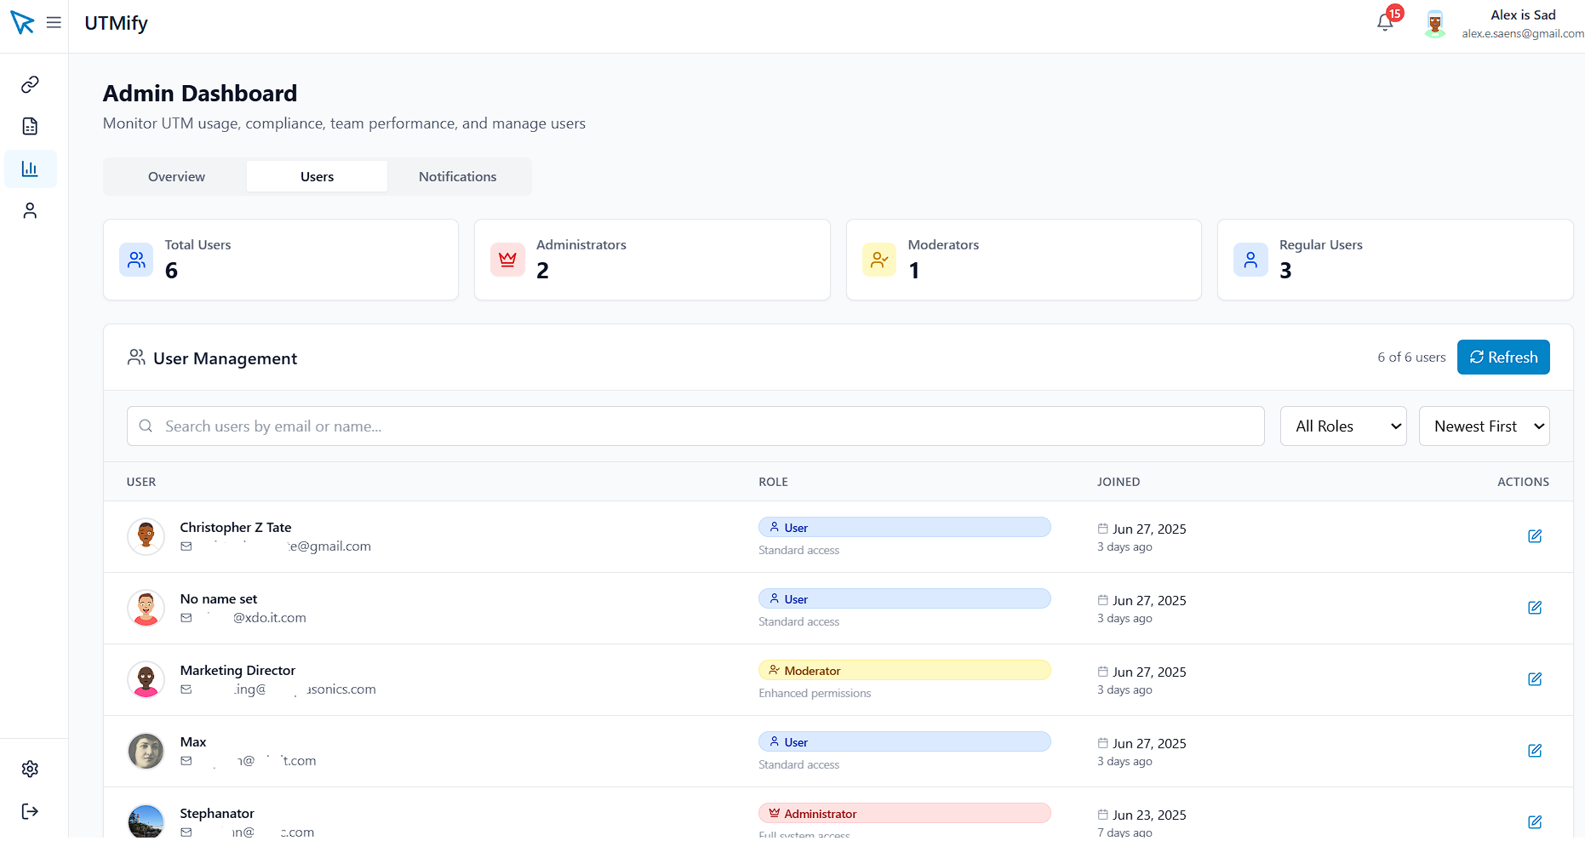The image size is (1585, 841).
Task: Open the document templates sidebar icon
Action: click(x=30, y=127)
